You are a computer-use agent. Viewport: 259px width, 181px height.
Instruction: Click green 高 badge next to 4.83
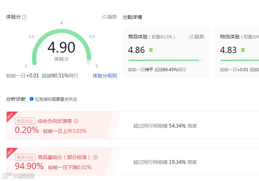[x=243, y=50]
